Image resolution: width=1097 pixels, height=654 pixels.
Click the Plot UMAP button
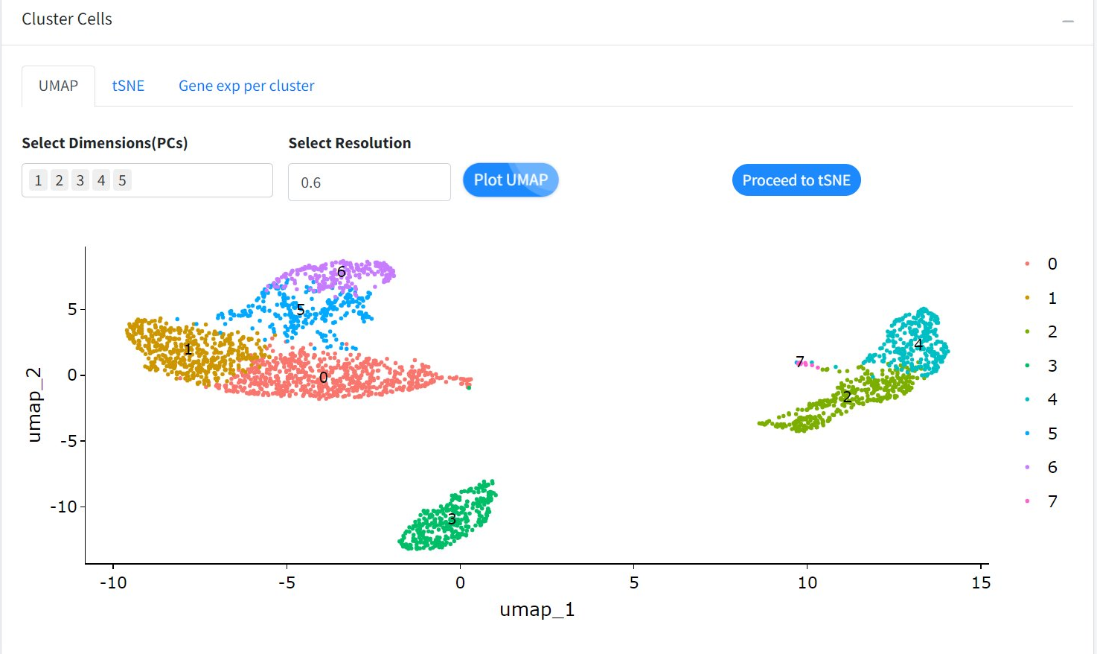coord(511,180)
